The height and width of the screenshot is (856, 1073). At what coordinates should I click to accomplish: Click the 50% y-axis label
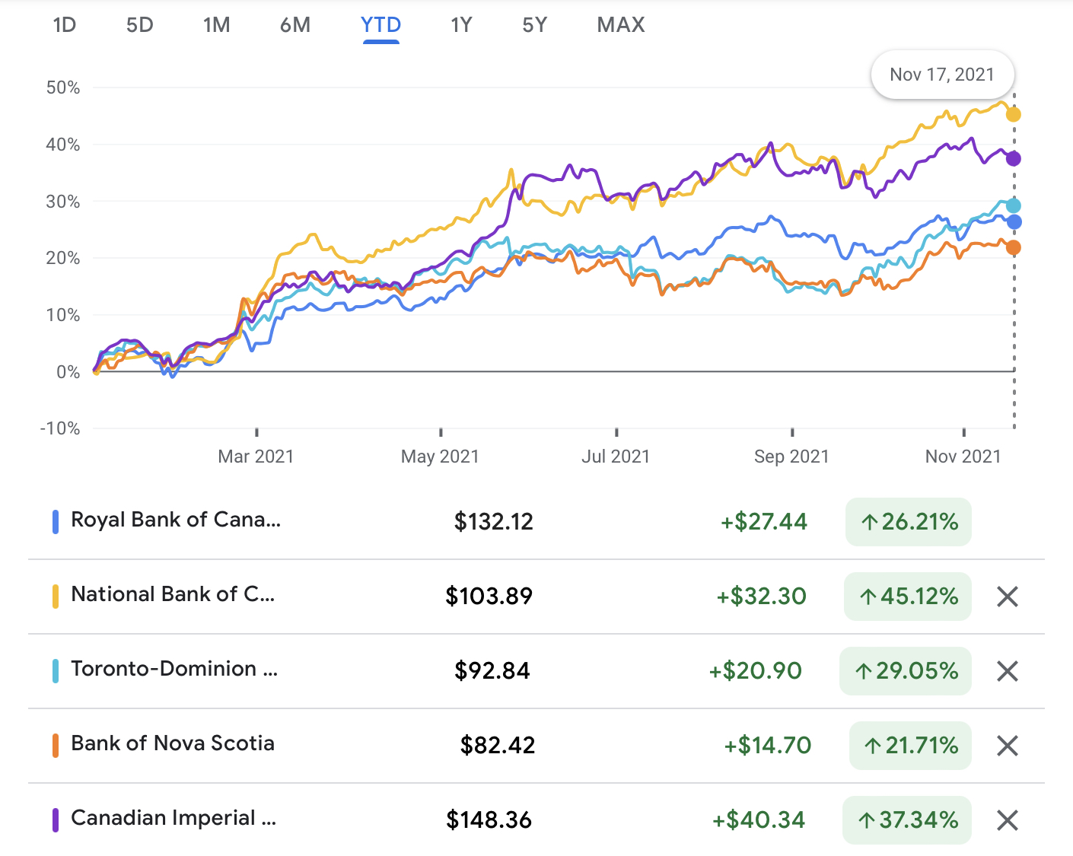tap(63, 88)
